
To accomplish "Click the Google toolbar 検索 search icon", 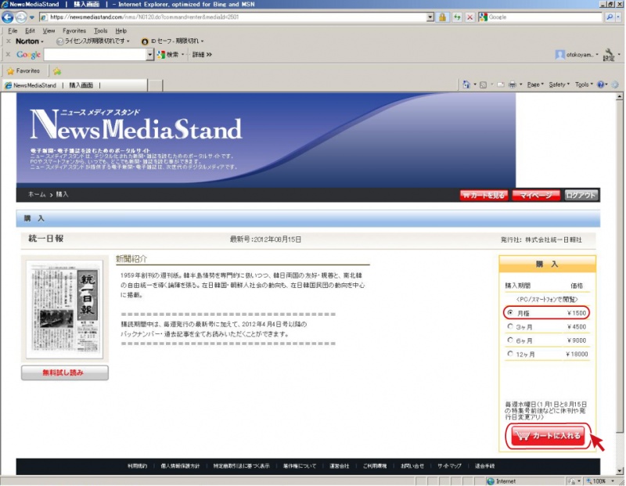I will pos(161,55).
